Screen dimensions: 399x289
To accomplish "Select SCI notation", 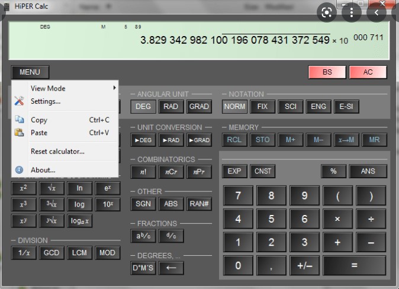I will tap(291, 107).
